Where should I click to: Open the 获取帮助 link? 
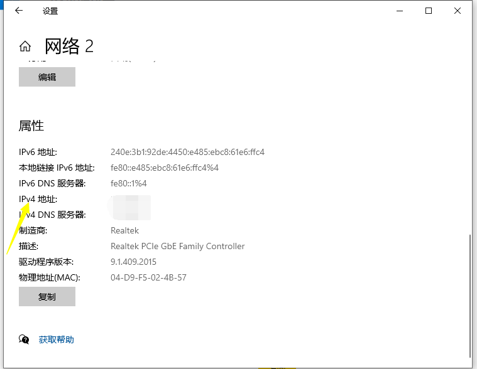56,340
